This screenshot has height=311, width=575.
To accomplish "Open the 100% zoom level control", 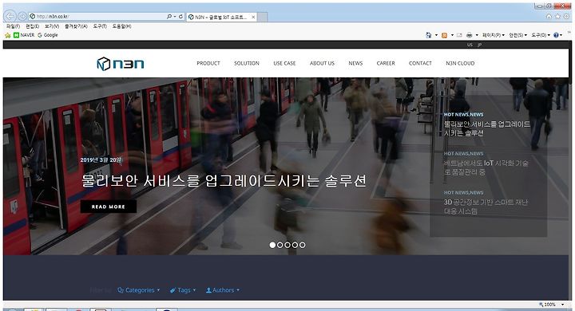I will click(552, 305).
